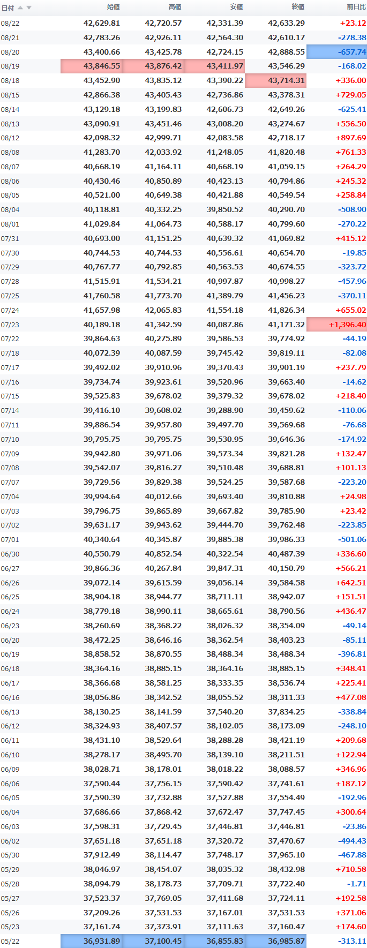
Task: Click the 安値 column header
Action: [x=236, y=7]
